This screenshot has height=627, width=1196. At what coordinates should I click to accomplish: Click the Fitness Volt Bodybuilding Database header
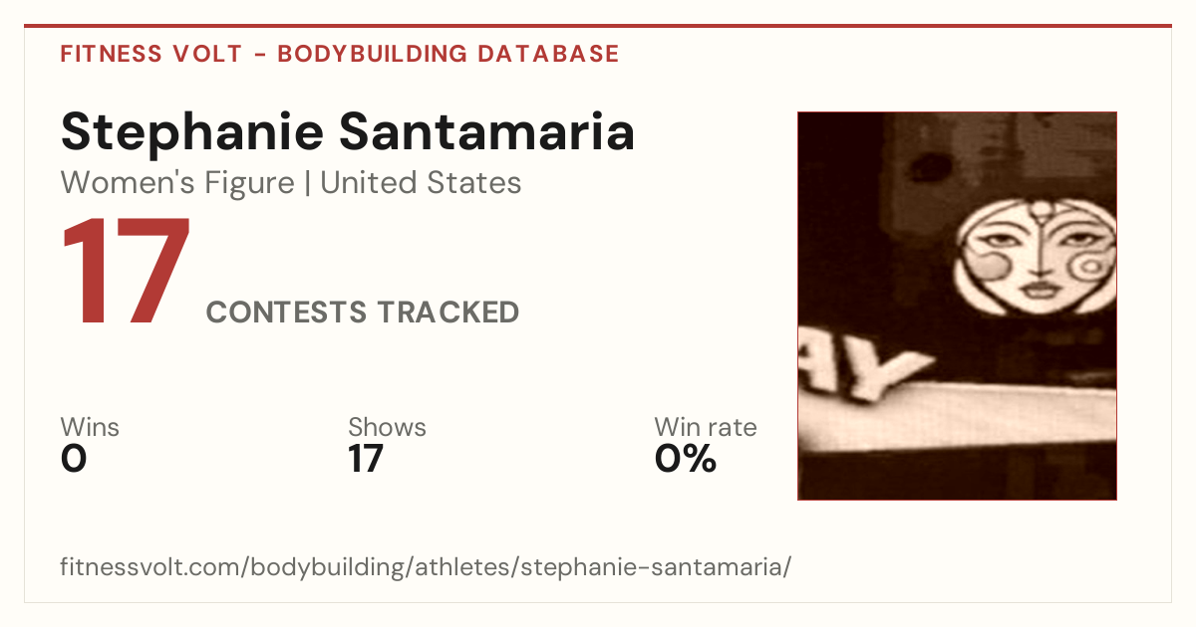click(340, 54)
